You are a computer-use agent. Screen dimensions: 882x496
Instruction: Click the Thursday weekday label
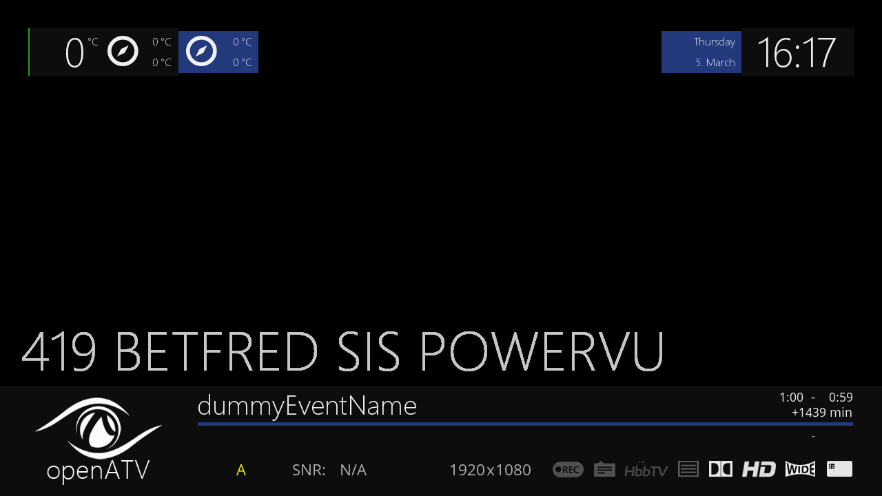pos(714,42)
